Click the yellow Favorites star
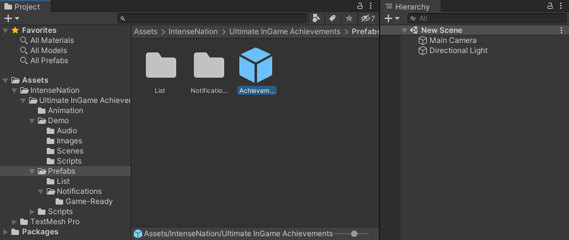 coord(15,30)
